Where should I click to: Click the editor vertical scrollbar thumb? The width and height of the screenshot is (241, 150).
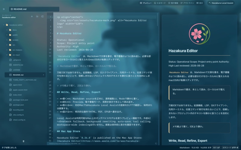click(x=157, y=19)
